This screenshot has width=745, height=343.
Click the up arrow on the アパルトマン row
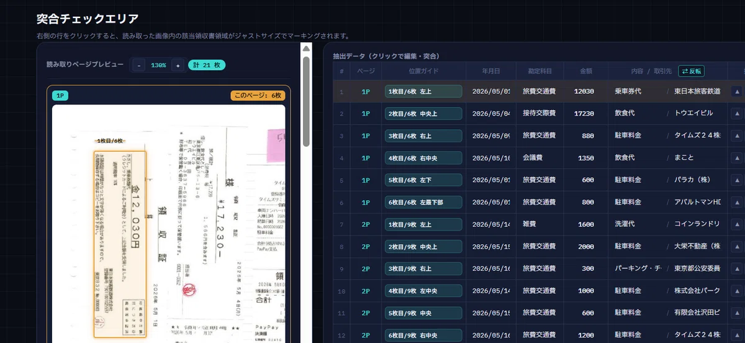click(737, 203)
